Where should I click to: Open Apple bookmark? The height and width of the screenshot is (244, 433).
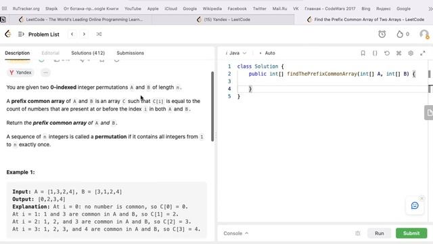(x=153, y=9)
